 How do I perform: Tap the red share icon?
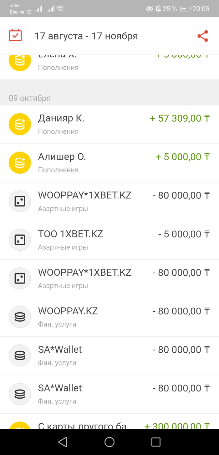click(x=203, y=36)
